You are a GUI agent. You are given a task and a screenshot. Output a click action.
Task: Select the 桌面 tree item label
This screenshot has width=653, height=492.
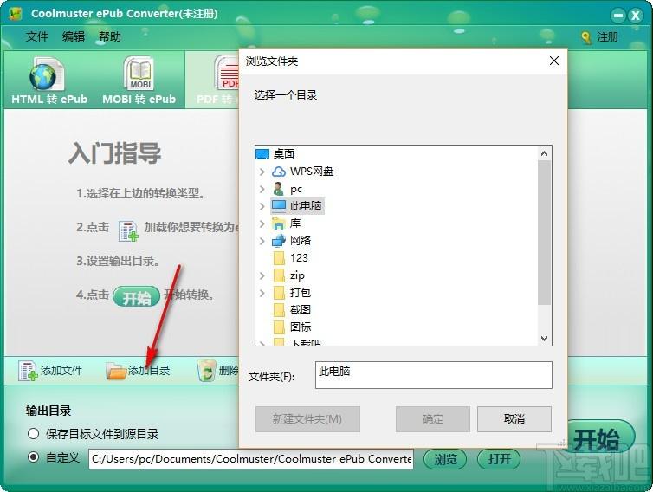coord(284,154)
